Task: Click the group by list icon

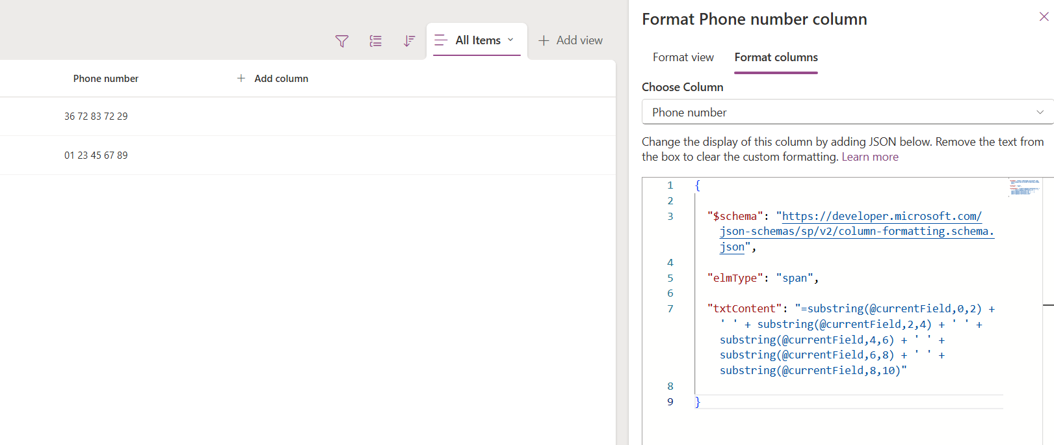Action: (376, 41)
